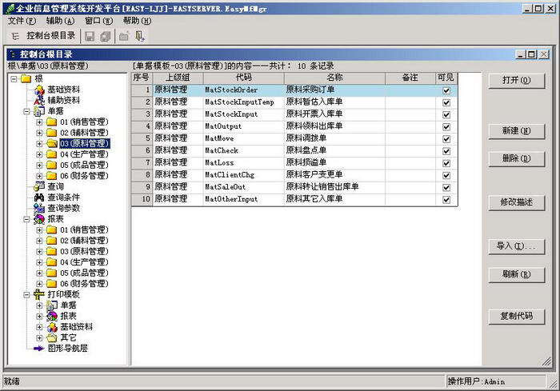This screenshot has height=391, width=560.
Task: Click the 新建(N) button
Action: [516, 130]
